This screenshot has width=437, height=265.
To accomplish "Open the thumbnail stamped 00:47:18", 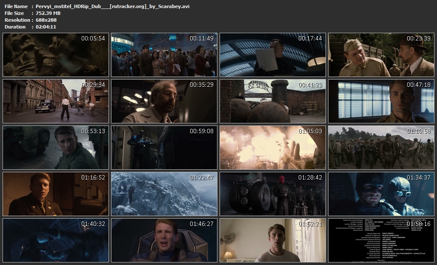I will click(x=381, y=102).
